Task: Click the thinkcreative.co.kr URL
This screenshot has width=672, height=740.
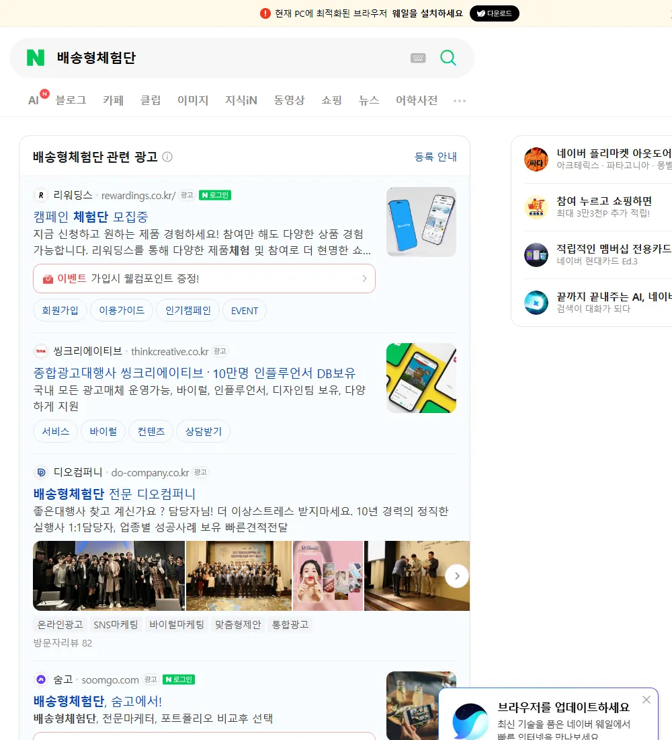Action: click(x=170, y=352)
